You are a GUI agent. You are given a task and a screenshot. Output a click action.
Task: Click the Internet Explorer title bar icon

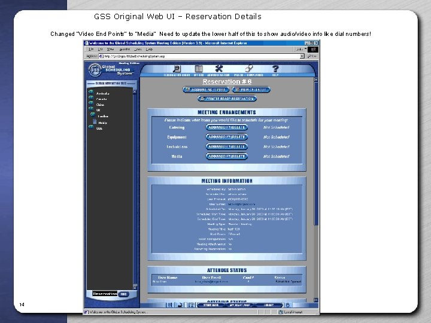86,43
